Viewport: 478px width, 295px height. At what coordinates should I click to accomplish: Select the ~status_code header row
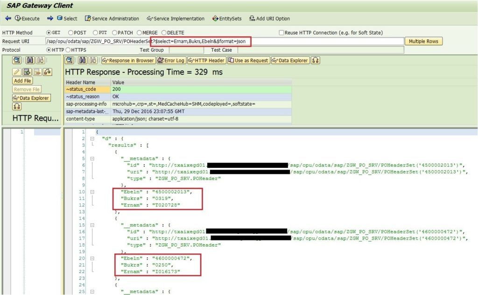178,89
